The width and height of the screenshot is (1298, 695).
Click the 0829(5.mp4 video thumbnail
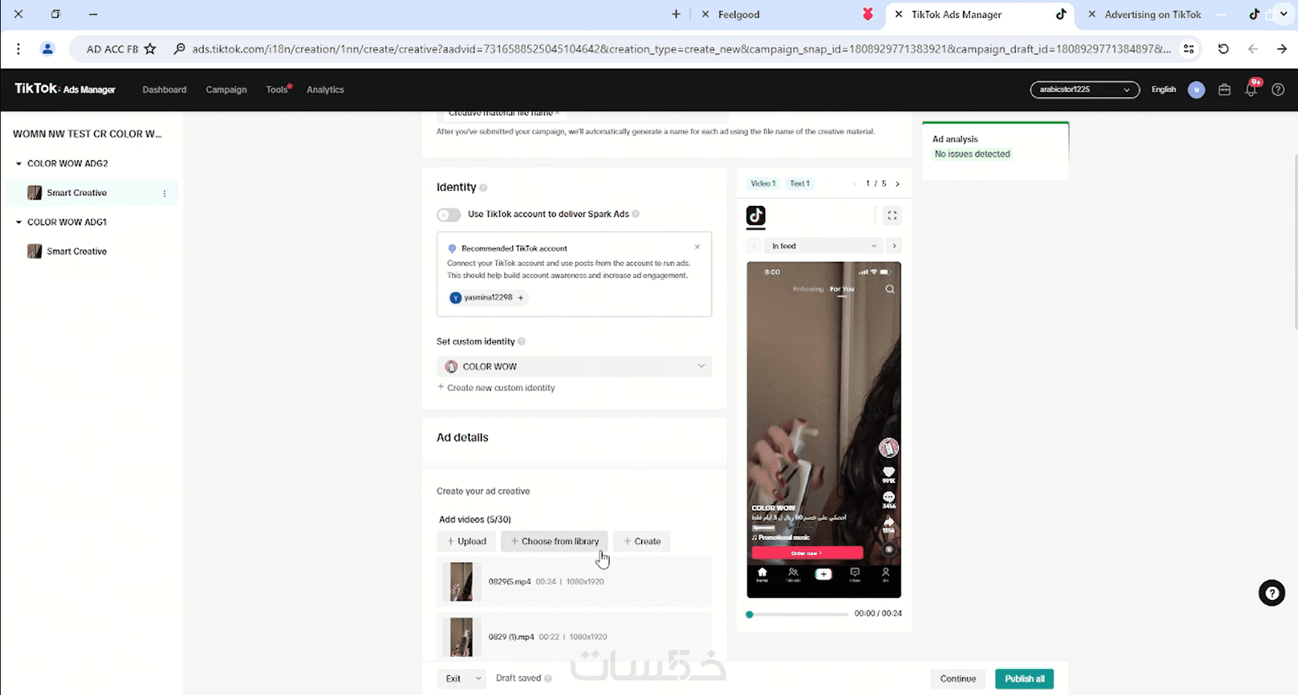[x=461, y=582]
